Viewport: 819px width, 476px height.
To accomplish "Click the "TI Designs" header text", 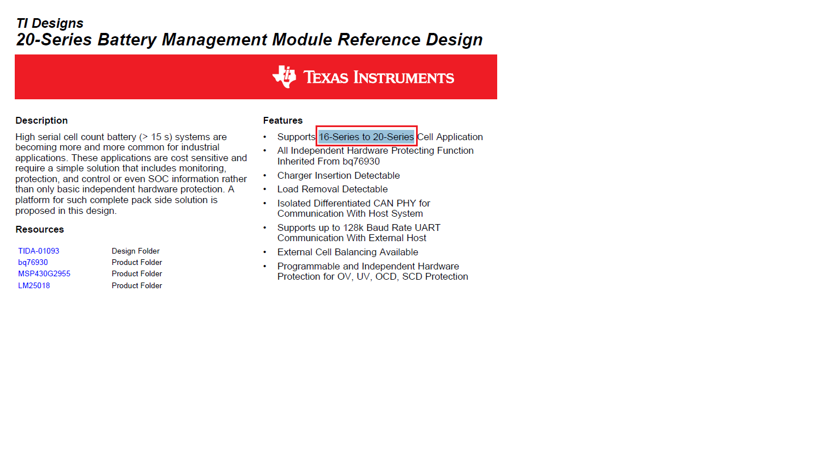I will coord(50,23).
